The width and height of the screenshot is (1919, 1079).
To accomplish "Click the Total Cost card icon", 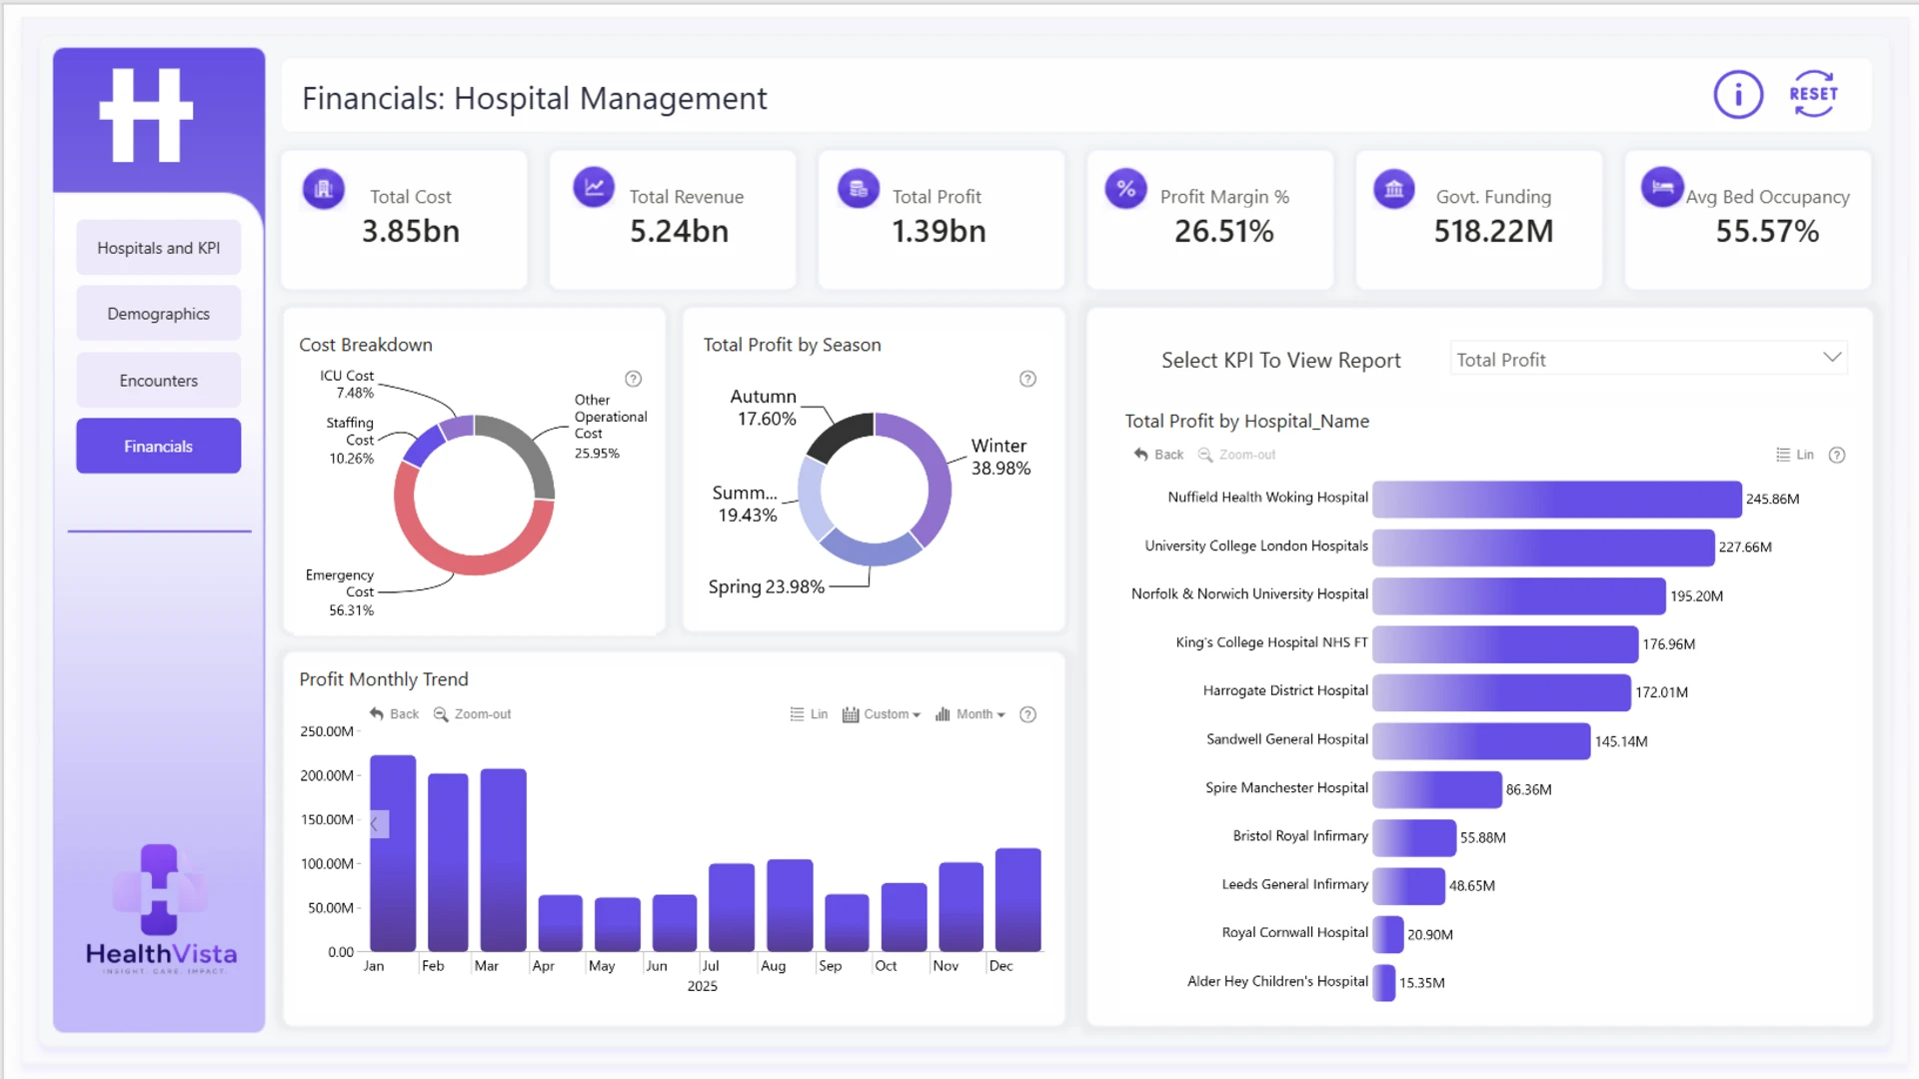I will [323, 189].
